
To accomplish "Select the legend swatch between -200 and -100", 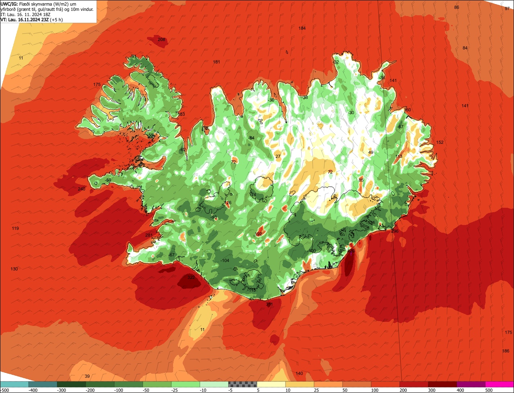I will pyautogui.click(x=100, y=384).
